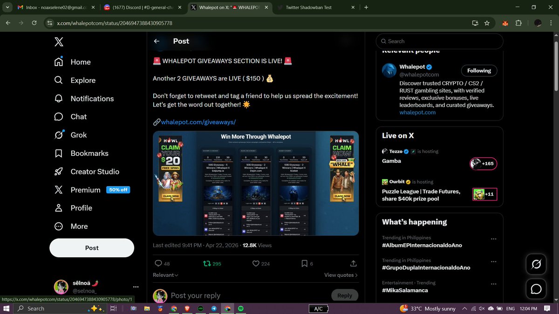This screenshot has width=559, height=314.
Task: Open Chat from the sidebar
Action: [x=70, y=117]
